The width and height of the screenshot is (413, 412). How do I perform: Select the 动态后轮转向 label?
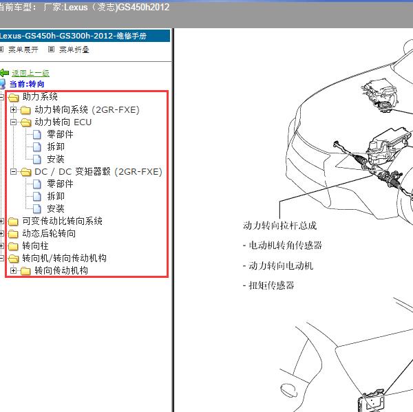pos(49,233)
